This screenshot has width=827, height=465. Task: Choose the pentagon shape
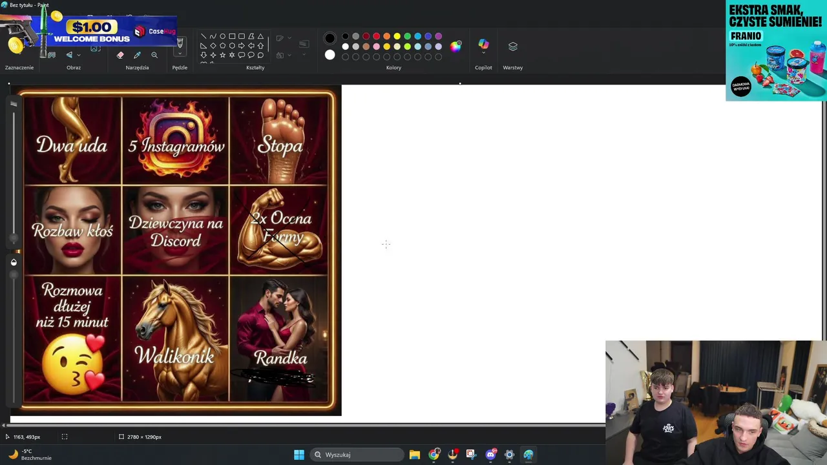[223, 46]
